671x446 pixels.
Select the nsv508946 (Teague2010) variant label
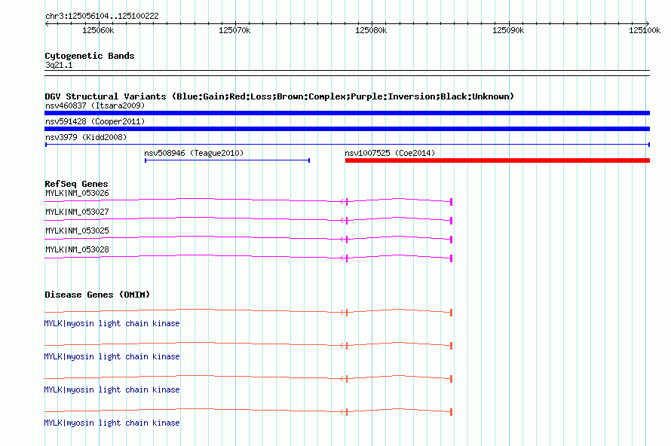pos(194,153)
